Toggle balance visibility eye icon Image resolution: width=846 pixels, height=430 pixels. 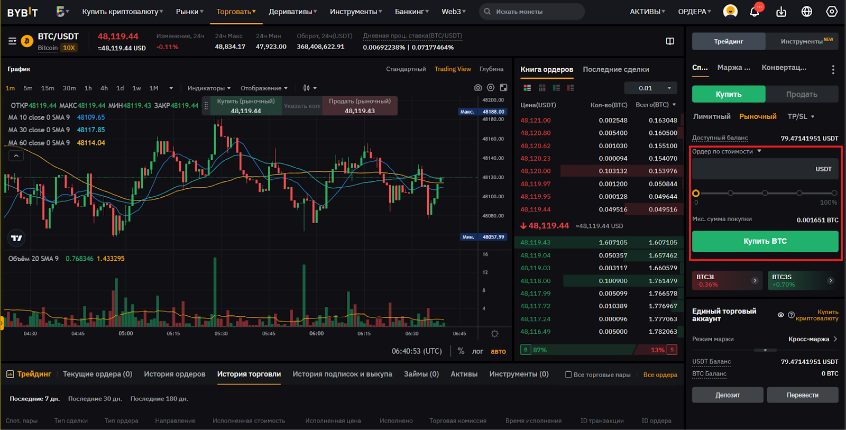(780, 315)
